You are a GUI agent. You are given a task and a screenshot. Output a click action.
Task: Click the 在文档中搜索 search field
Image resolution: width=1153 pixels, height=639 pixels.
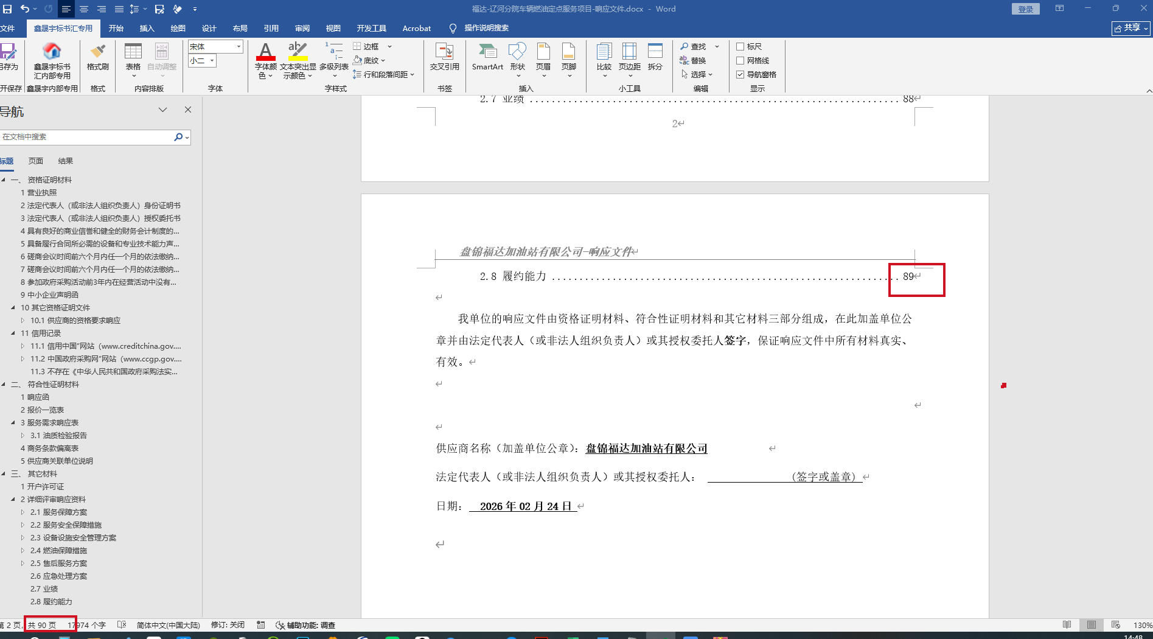86,137
